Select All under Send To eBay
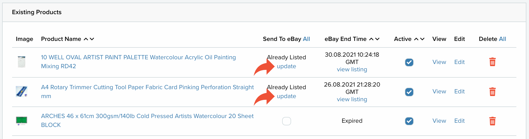Image resolution: width=529 pixels, height=139 pixels. (x=306, y=39)
